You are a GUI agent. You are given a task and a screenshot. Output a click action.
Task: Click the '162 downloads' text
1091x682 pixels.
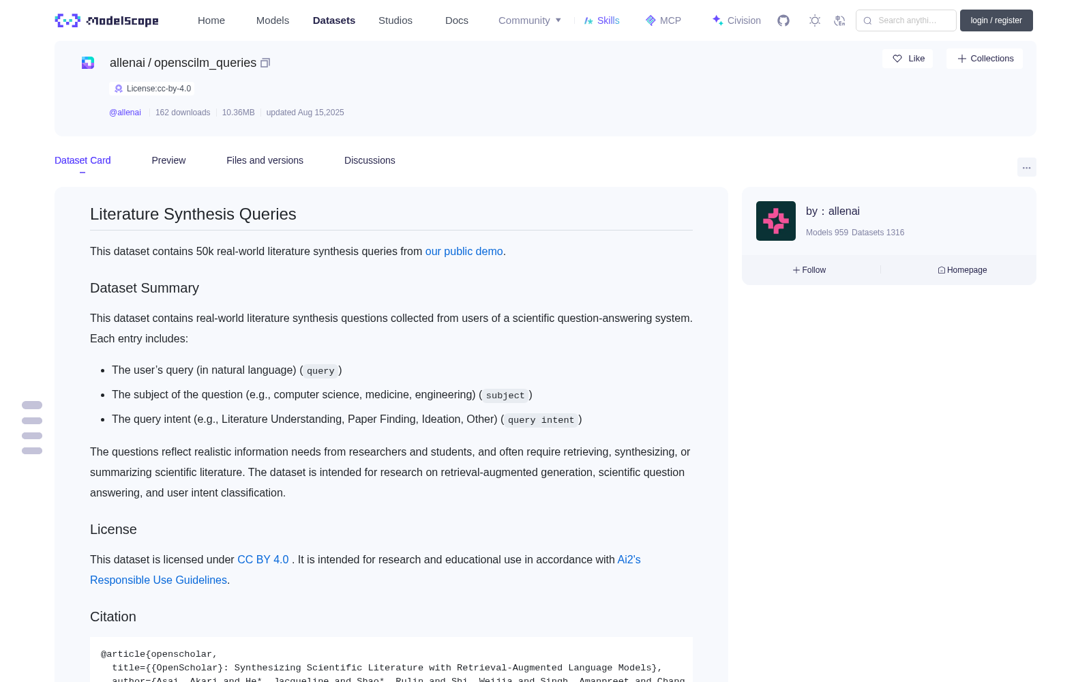point(183,113)
